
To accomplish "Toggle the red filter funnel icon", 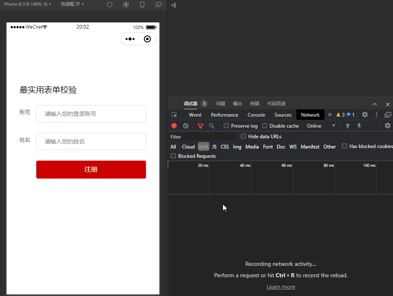I will [x=200, y=126].
